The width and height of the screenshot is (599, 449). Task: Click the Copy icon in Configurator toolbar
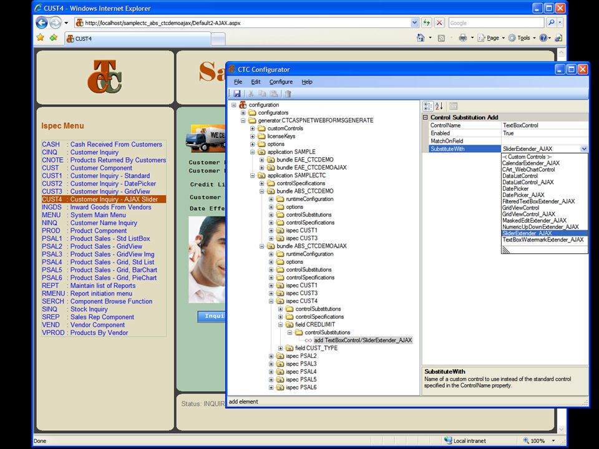click(x=262, y=94)
